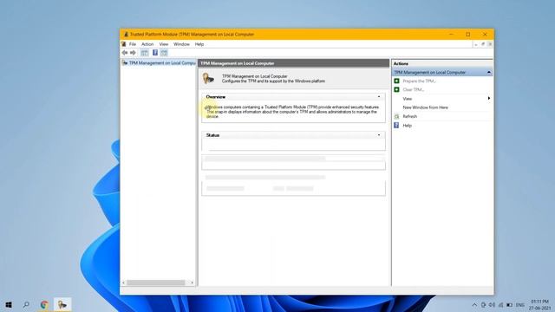Click the Back arrow in the toolbar
Viewport: 555px width, 312px height.
click(x=125, y=53)
